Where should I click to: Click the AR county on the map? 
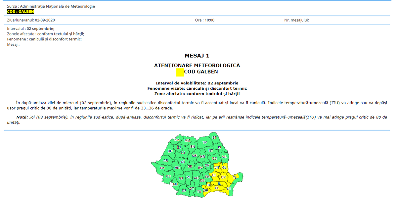pyautogui.click(x=166, y=161)
